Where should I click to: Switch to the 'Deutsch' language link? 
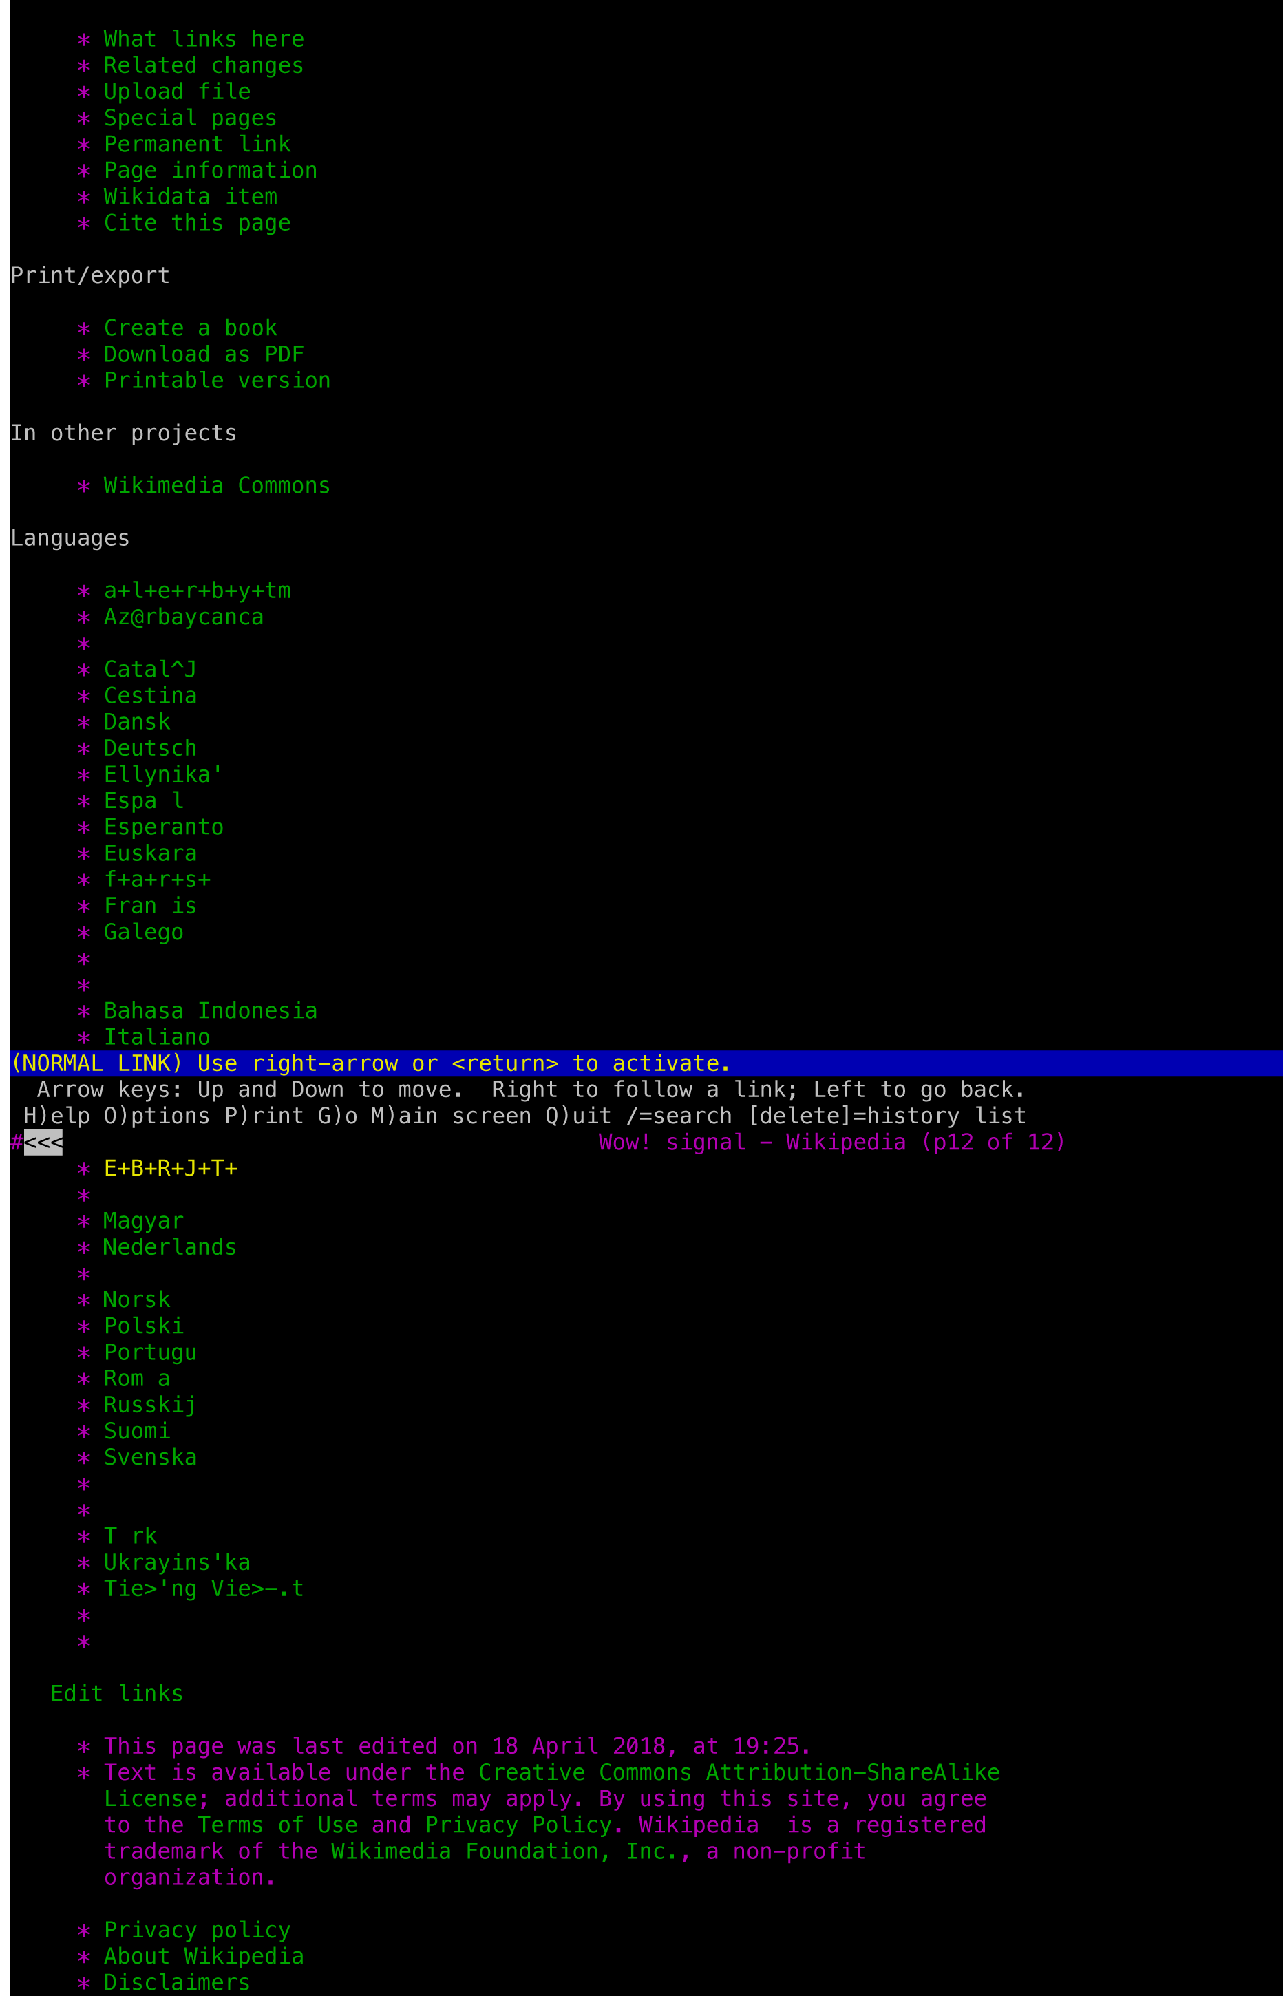point(151,748)
